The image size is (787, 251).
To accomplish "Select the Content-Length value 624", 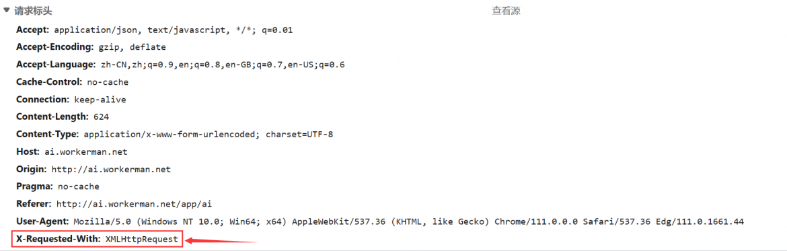I will (x=101, y=117).
